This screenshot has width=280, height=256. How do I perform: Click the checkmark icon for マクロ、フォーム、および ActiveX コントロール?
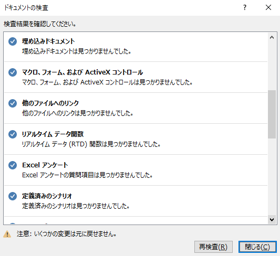pos(13,72)
